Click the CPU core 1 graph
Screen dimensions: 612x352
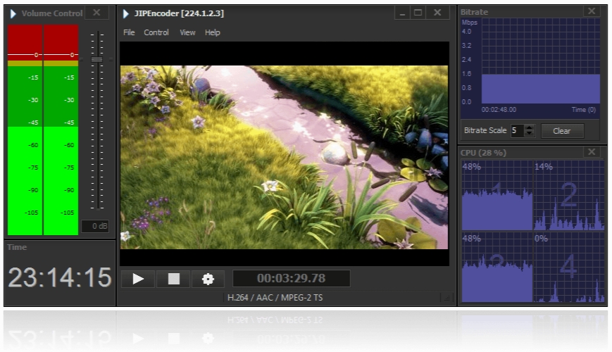click(497, 195)
